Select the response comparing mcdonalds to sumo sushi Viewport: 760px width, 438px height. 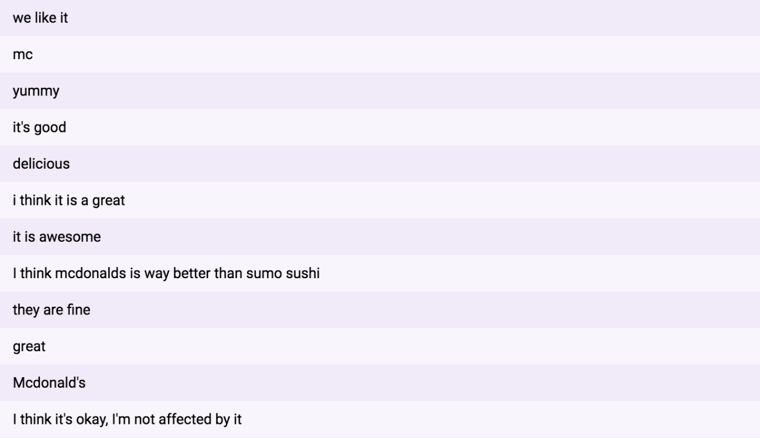166,273
